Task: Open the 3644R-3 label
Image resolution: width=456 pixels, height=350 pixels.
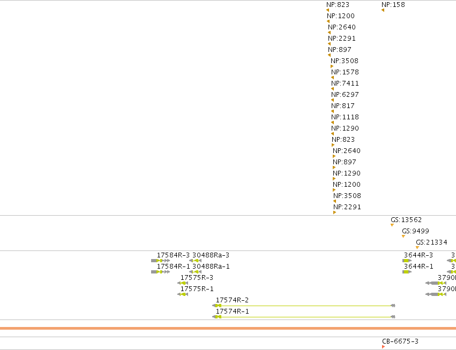Action: click(418, 255)
